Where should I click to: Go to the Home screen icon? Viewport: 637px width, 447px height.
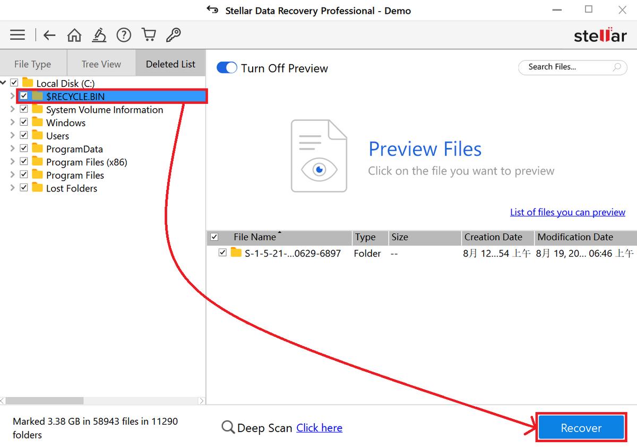[x=74, y=35]
